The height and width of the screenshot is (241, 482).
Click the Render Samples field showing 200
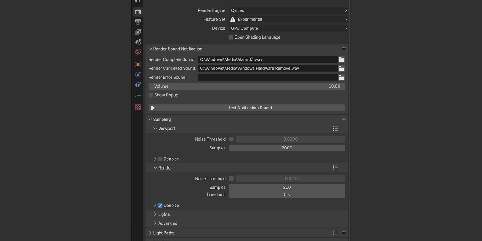coord(287,187)
